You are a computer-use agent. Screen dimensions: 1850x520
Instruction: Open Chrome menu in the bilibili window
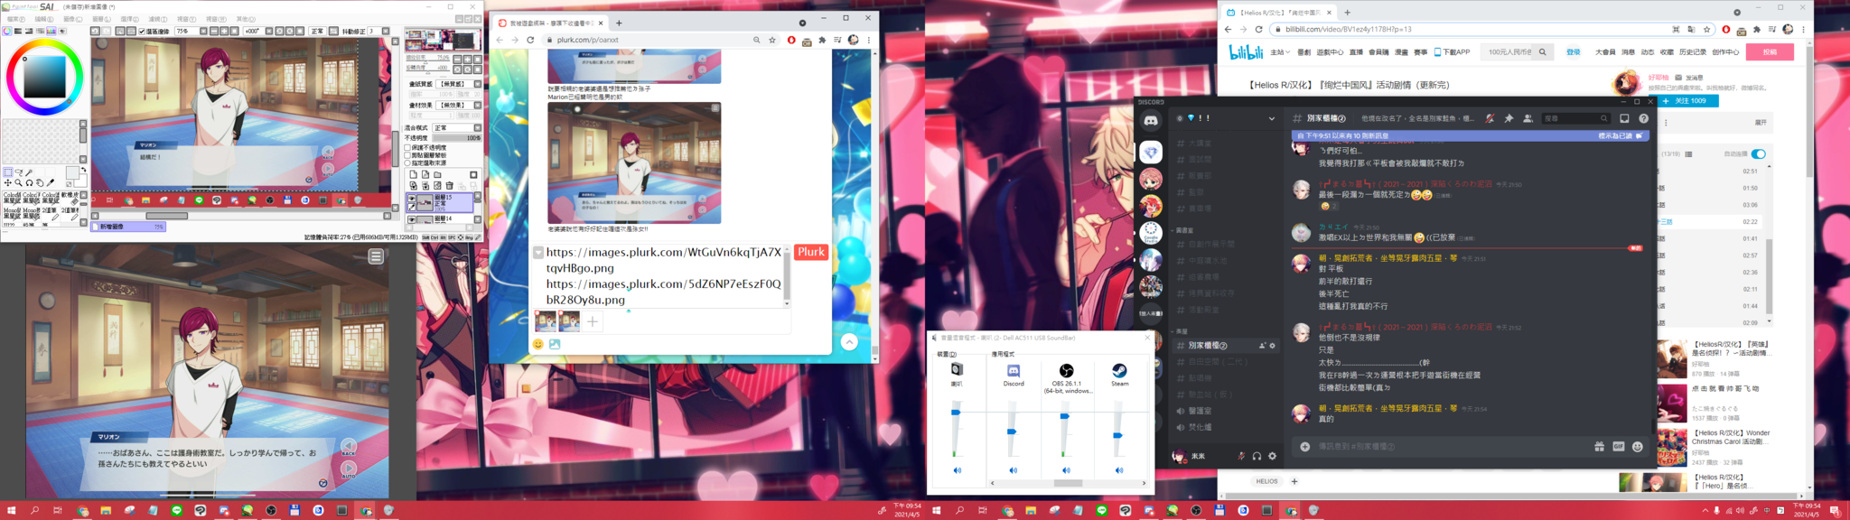[1803, 29]
